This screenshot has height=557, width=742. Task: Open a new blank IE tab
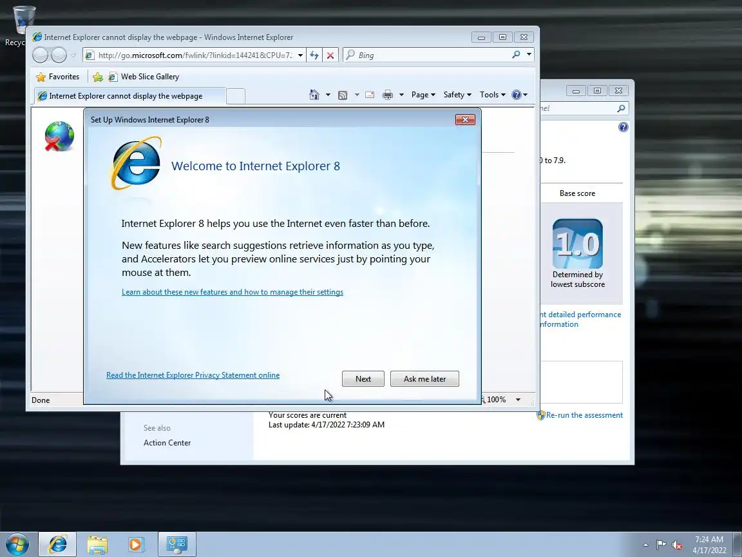(236, 96)
